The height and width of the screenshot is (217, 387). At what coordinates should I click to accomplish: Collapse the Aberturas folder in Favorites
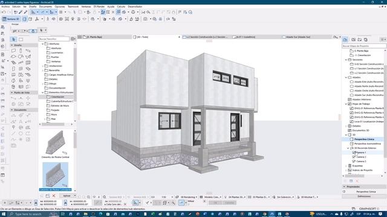pyautogui.click(x=43, y=44)
